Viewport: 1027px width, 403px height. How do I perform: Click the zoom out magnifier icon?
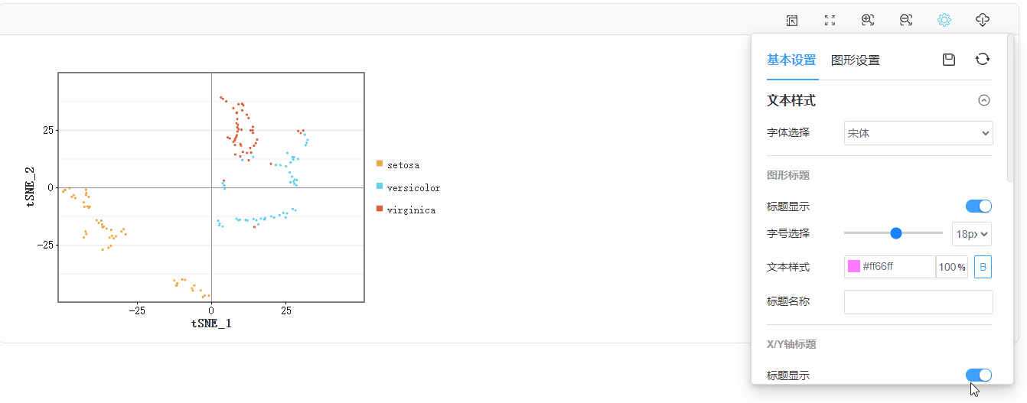click(906, 21)
